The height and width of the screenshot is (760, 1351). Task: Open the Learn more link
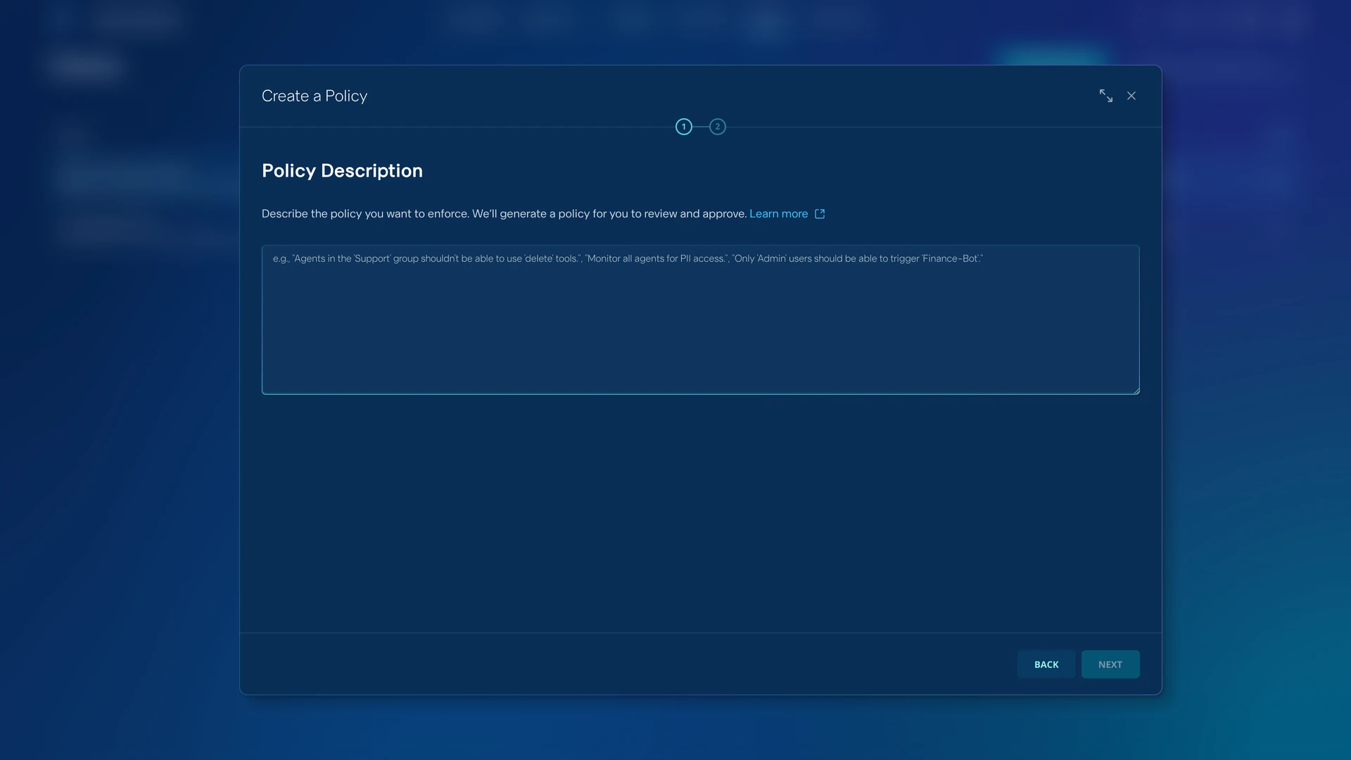point(778,214)
